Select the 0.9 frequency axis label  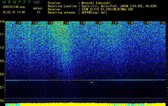2,61
